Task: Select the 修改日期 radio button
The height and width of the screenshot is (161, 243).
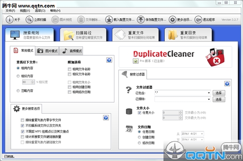Action: click(x=139, y=143)
